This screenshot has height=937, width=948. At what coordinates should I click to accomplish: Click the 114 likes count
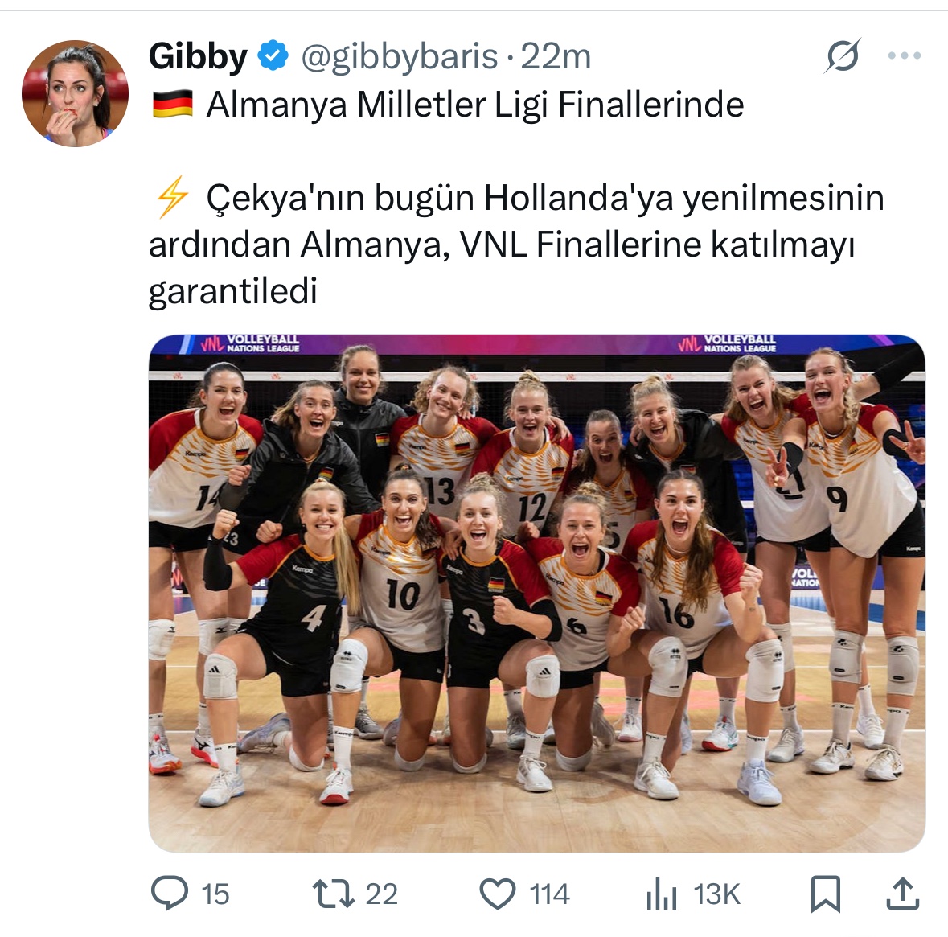point(549,894)
